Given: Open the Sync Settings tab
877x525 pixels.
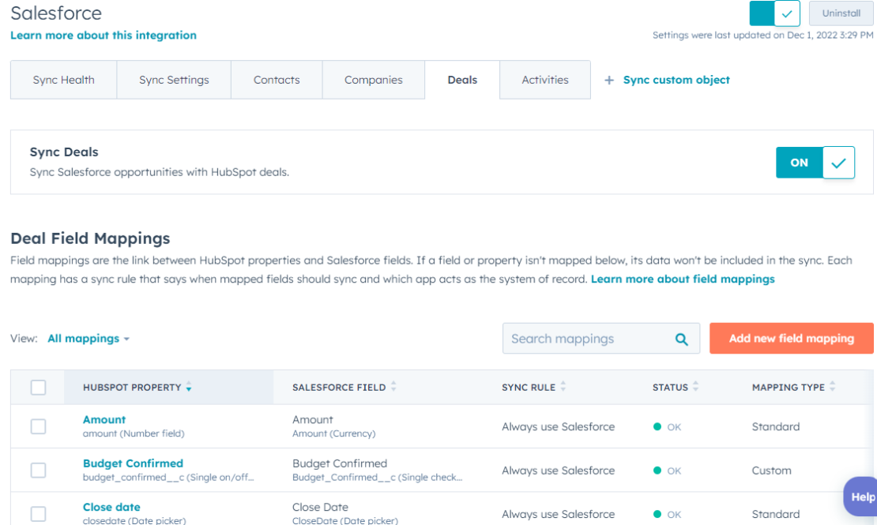Looking at the screenshot, I should pos(174,80).
